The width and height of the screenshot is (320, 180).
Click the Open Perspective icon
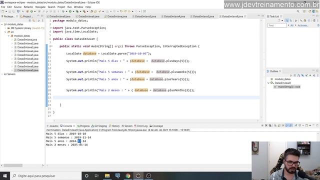[x=304, y=11]
